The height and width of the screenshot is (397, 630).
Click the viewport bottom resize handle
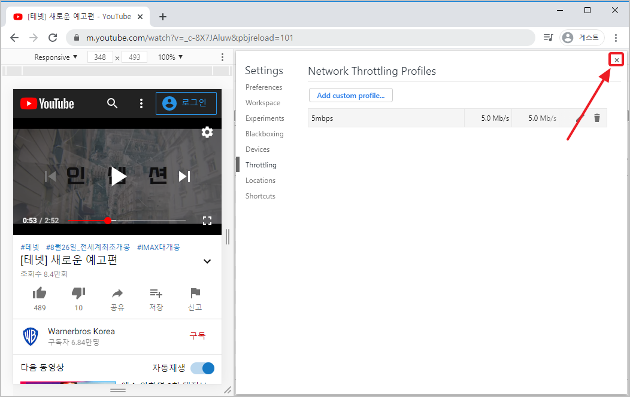[118, 390]
